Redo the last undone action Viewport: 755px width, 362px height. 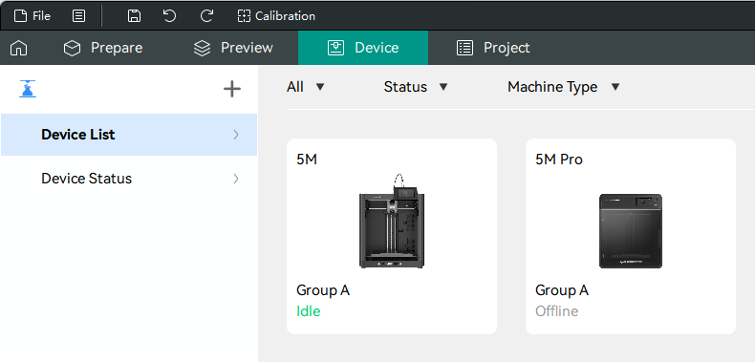coord(206,16)
